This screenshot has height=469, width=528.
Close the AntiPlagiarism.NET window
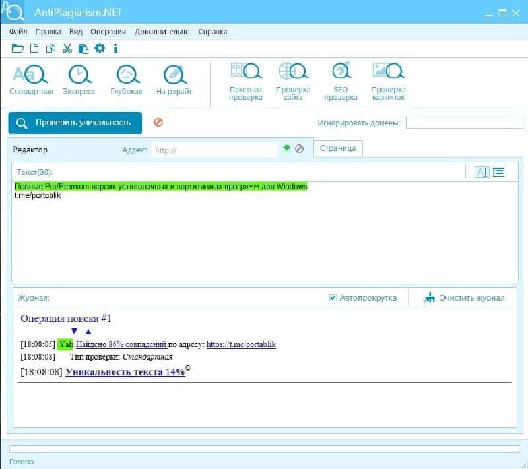point(516,13)
